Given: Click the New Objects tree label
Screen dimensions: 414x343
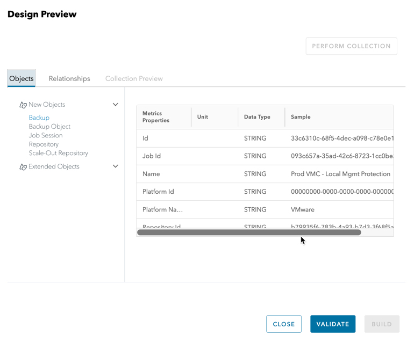Looking at the screenshot, I should point(47,104).
